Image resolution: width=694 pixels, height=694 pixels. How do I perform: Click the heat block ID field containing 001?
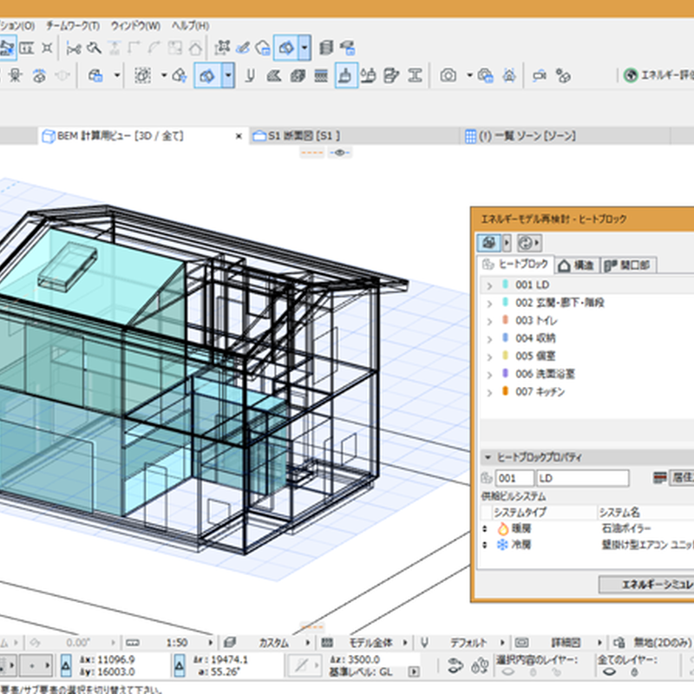click(x=514, y=478)
